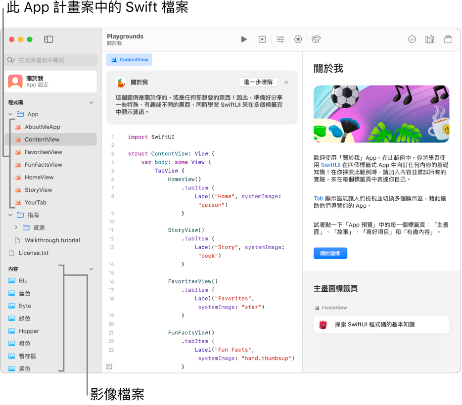Open License.txt file
462x405 pixels.
pos(50,253)
